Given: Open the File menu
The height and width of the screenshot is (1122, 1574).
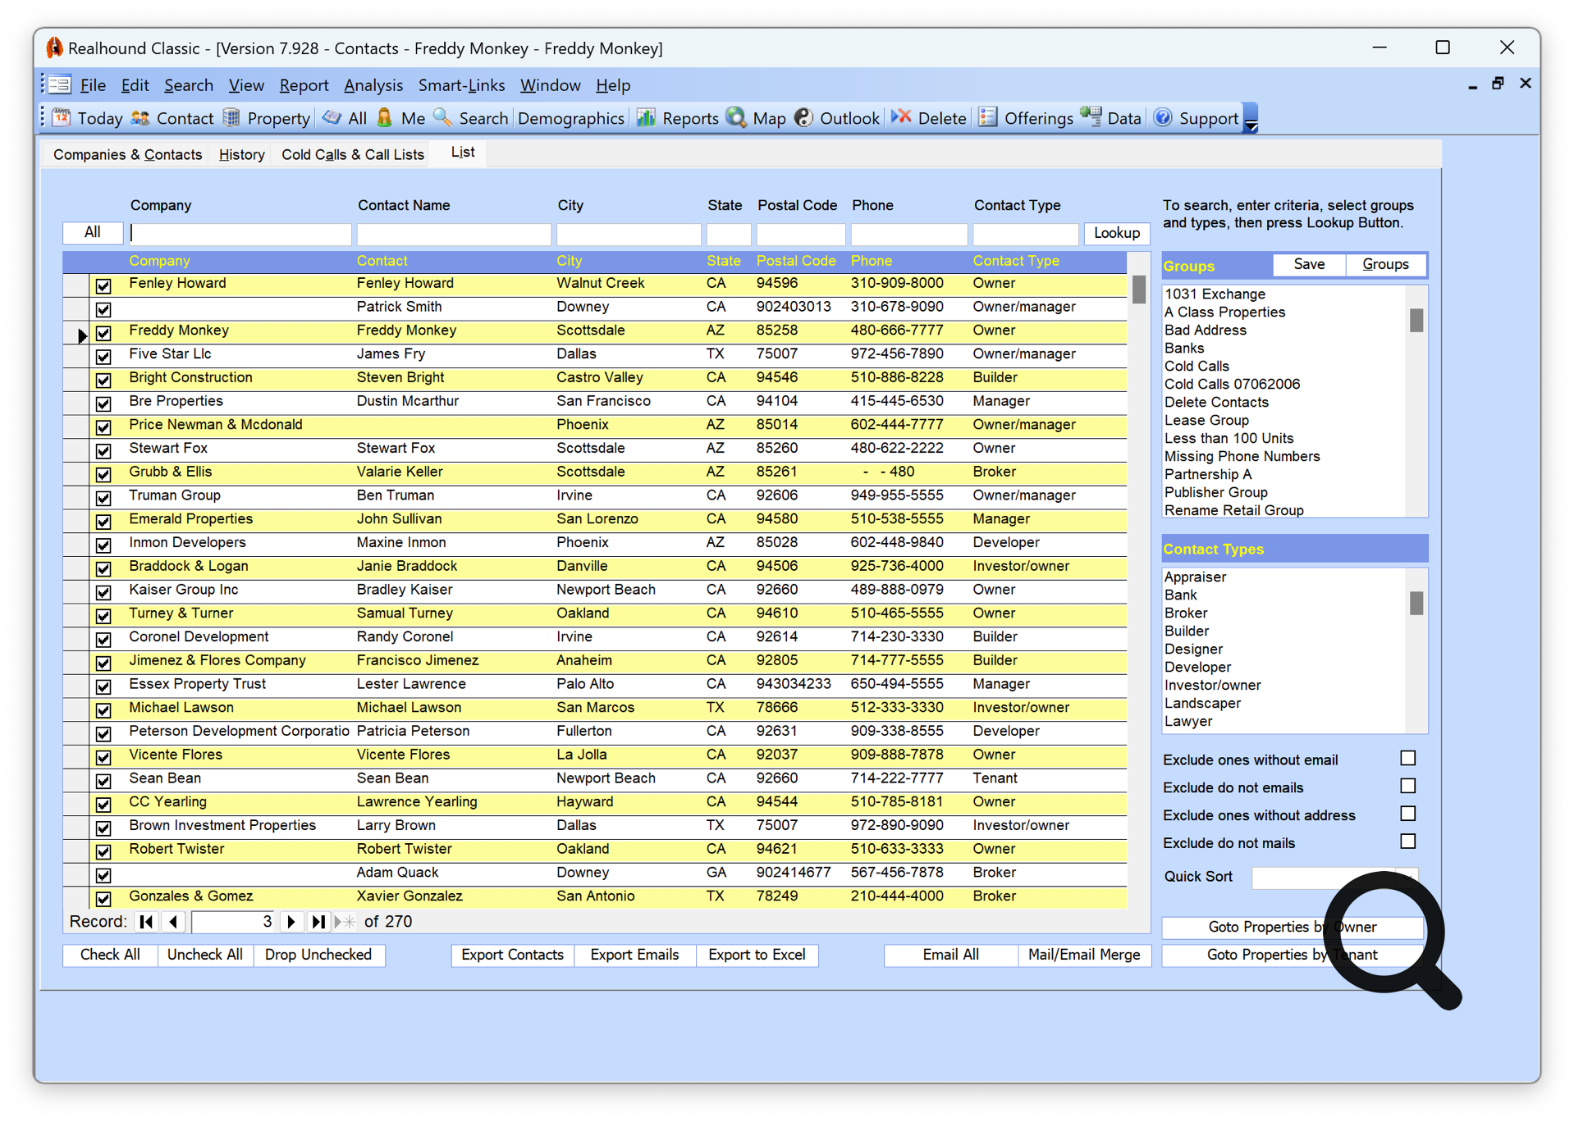Looking at the screenshot, I should point(93,85).
